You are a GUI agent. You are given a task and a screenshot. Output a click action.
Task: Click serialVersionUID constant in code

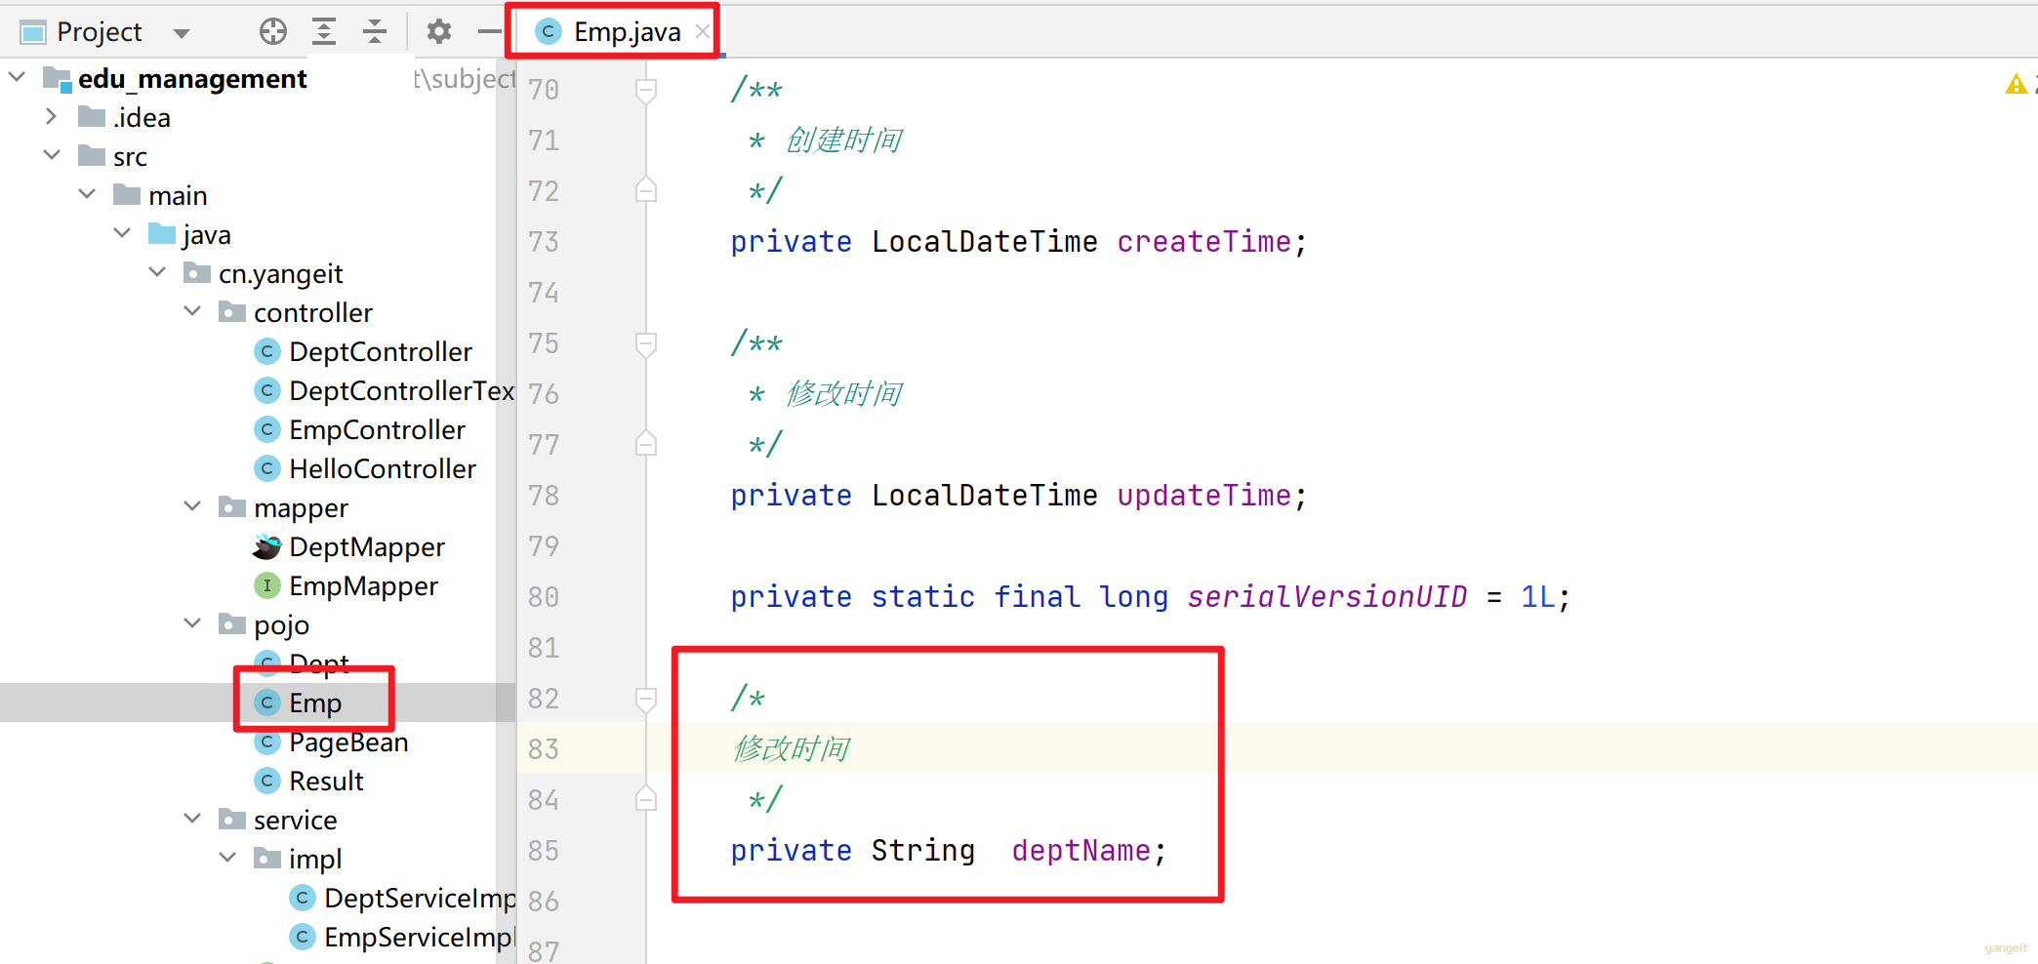point(1326,596)
